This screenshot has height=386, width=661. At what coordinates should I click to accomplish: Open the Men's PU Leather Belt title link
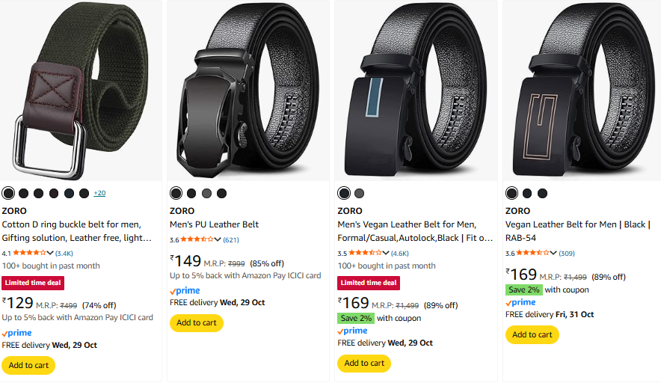(214, 224)
